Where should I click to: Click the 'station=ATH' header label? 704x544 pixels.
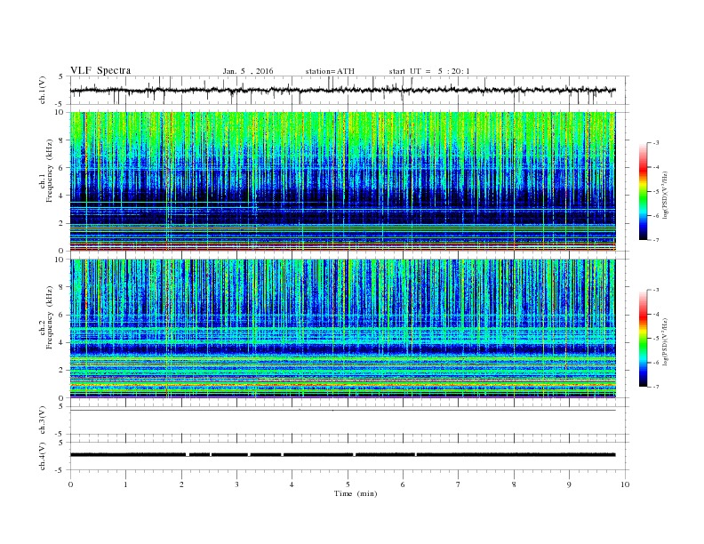pos(330,71)
